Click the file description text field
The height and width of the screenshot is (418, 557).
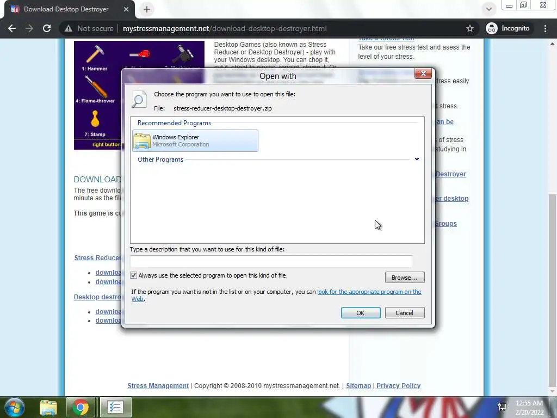tap(271, 262)
